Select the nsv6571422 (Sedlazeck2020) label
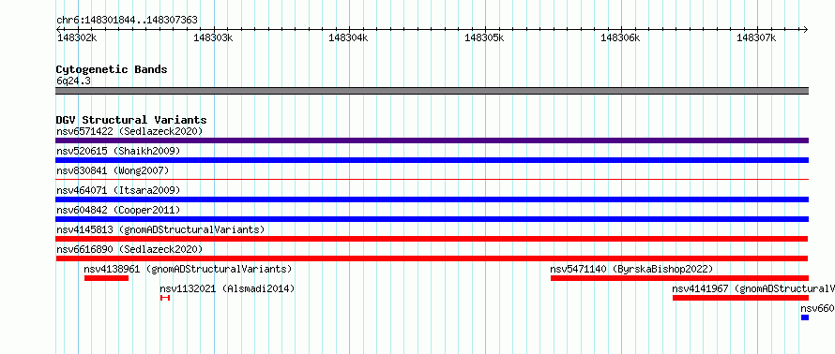Screen dimensions: 835x354 129,131
